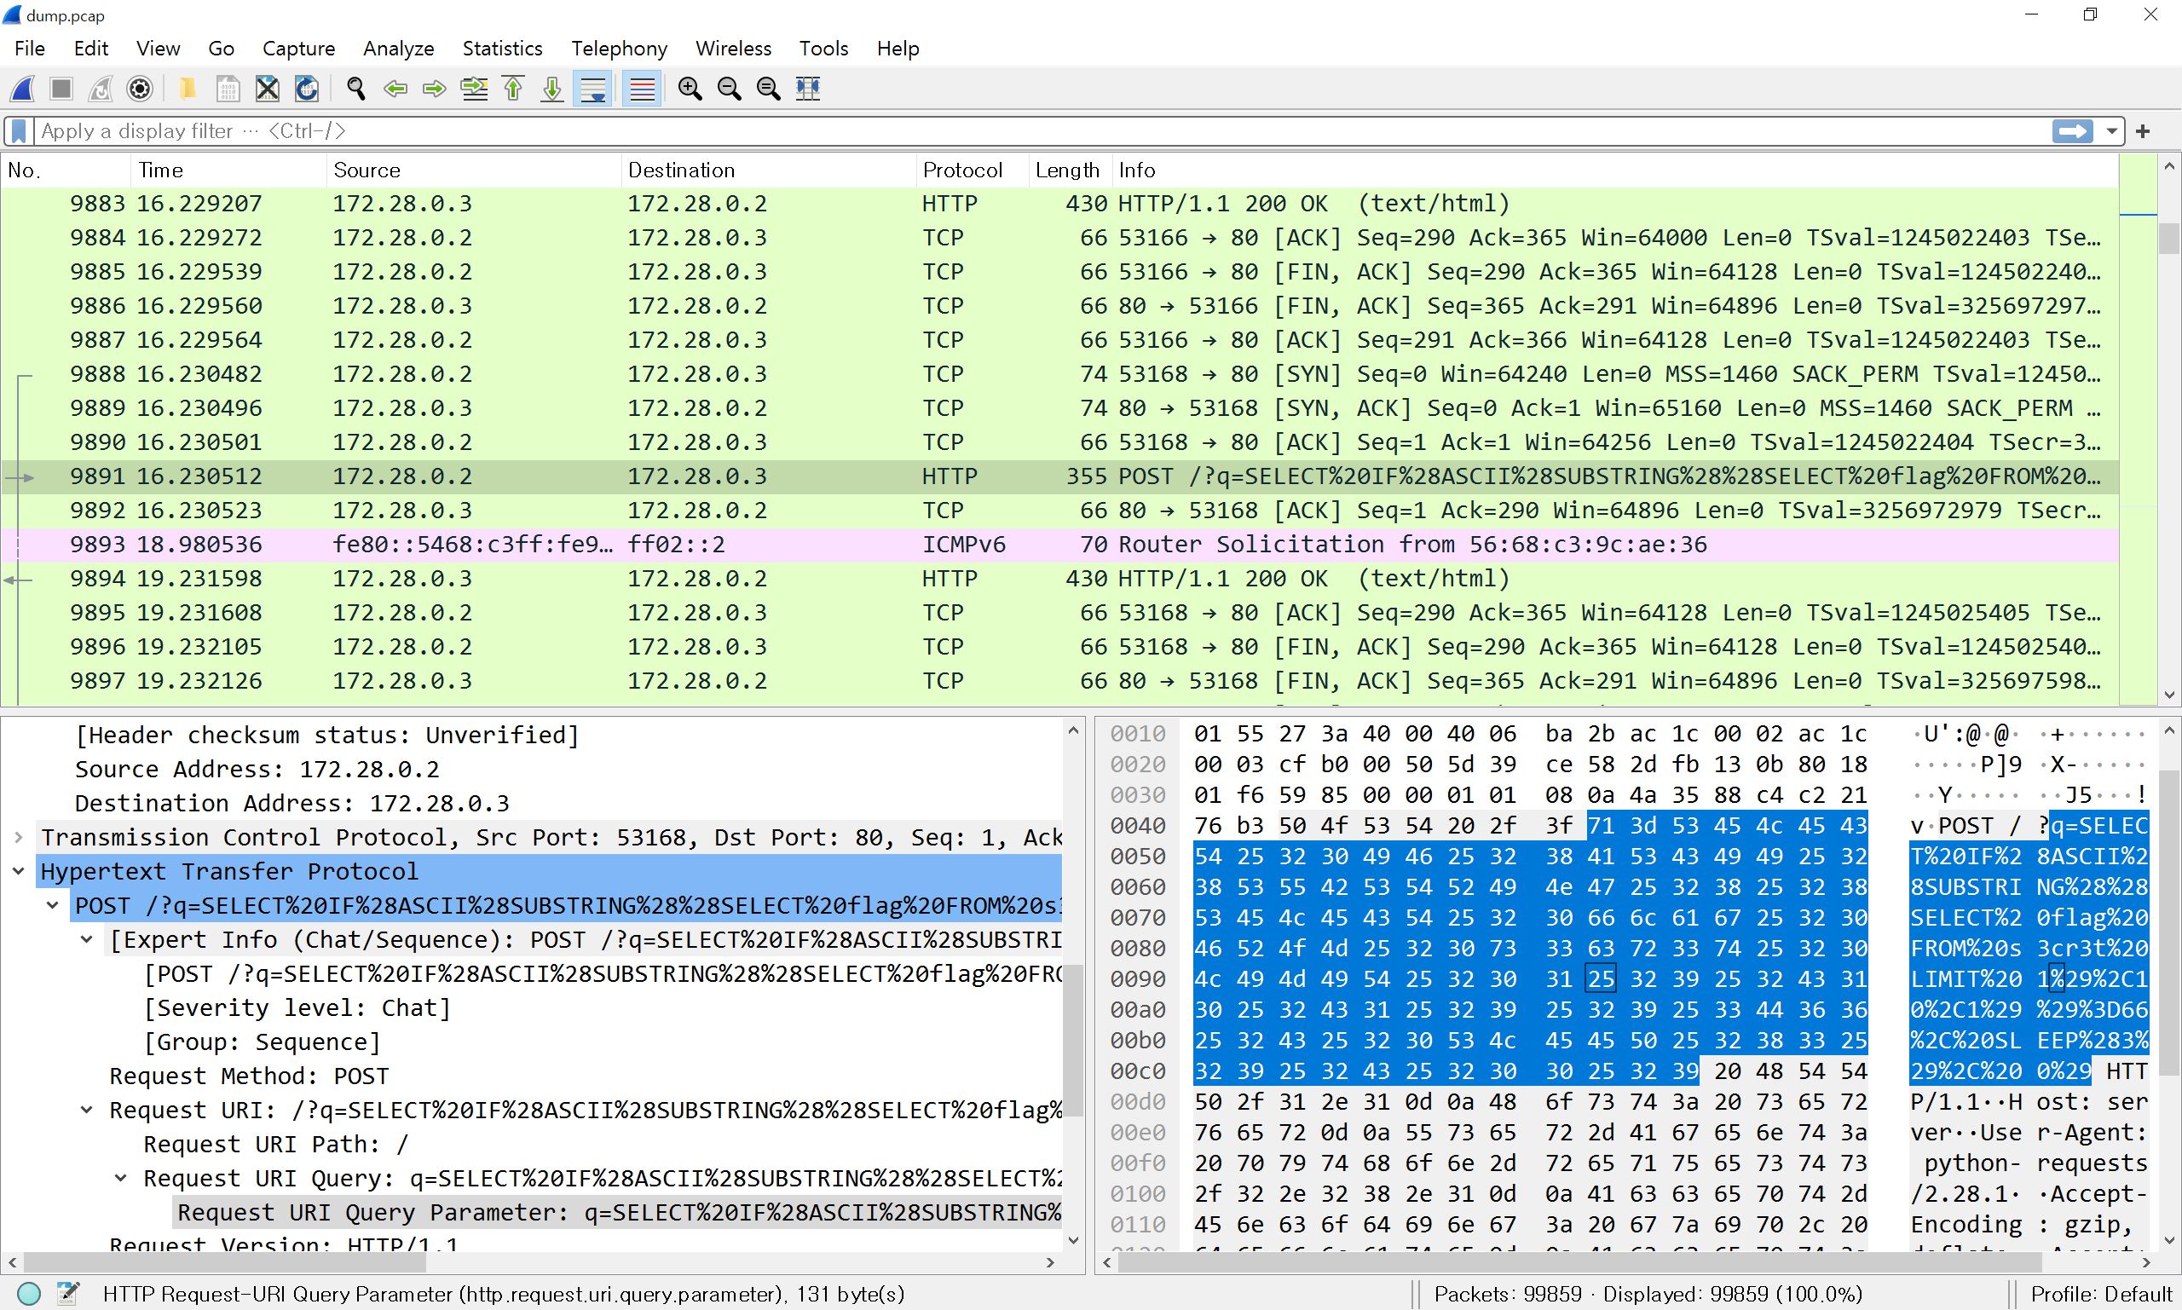2182x1310 pixels.
Task: Reload this capture file icon
Action: [x=306, y=89]
